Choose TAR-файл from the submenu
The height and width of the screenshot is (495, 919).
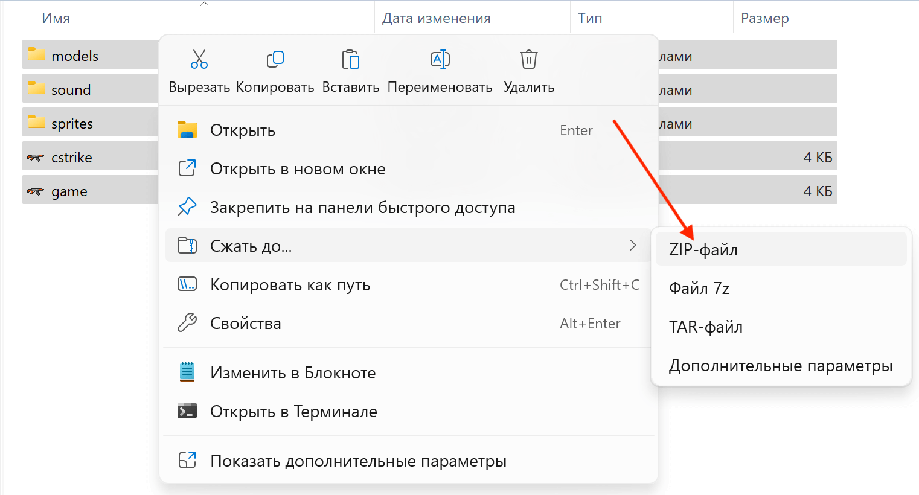[x=705, y=327]
